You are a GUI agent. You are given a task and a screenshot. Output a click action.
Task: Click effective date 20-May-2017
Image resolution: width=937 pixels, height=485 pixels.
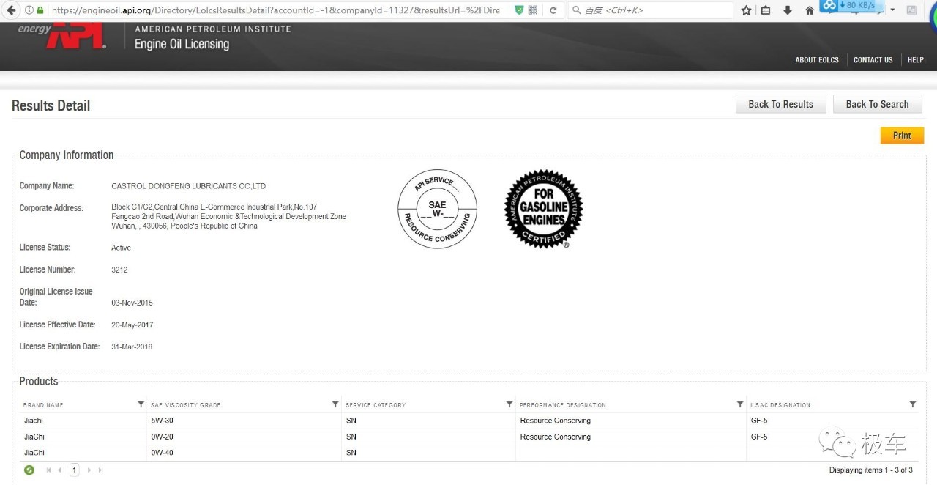(132, 325)
